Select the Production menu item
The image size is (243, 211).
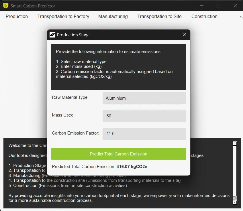pos(17,16)
